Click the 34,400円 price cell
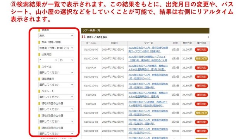248x139 pixels. click(187, 95)
